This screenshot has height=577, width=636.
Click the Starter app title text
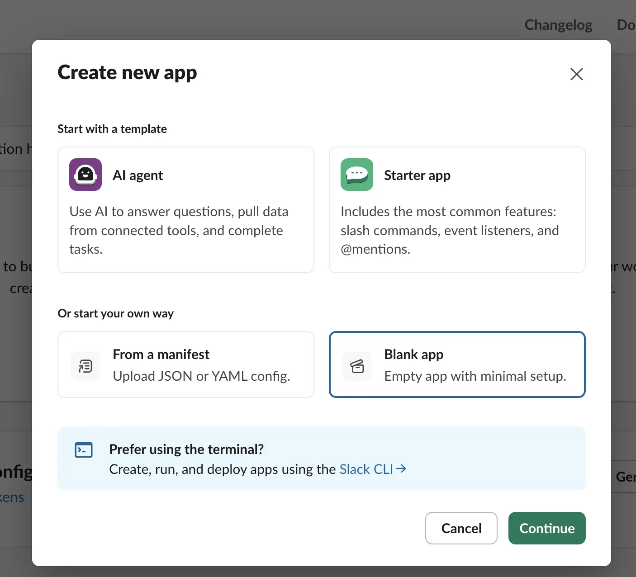click(x=417, y=175)
